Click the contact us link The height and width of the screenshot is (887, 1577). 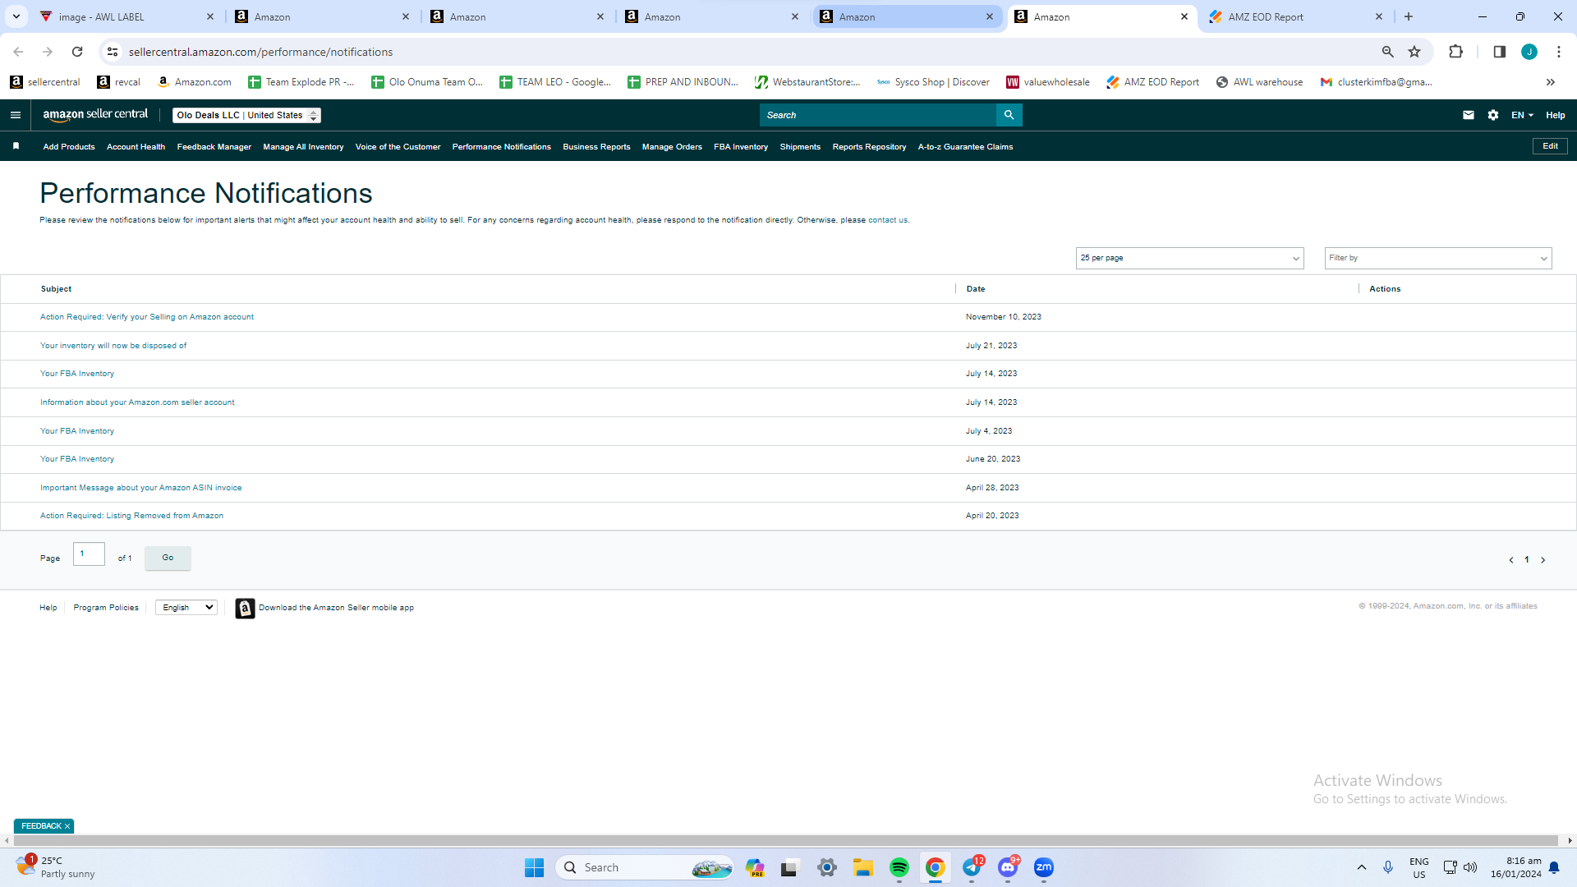[888, 220]
